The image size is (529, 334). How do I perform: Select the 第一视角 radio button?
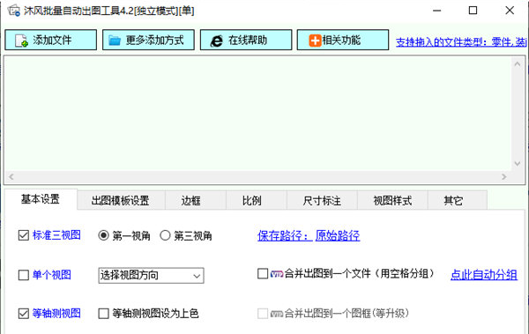click(x=103, y=235)
